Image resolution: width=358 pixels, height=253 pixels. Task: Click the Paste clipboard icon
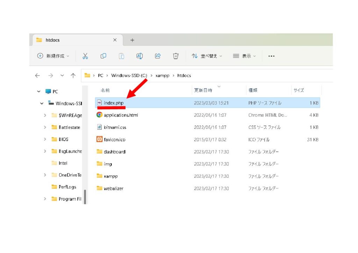pos(121,56)
